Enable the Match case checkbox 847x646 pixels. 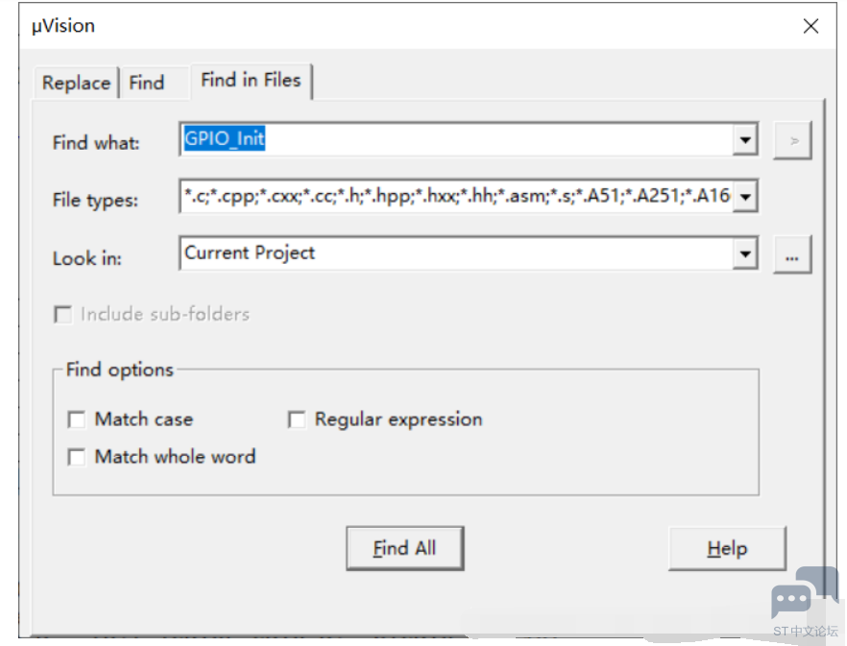(x=76, y=419)
